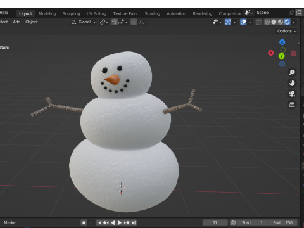Select rendered viewport shading
The width and height of the screenshot is (304, 228).
287,22
